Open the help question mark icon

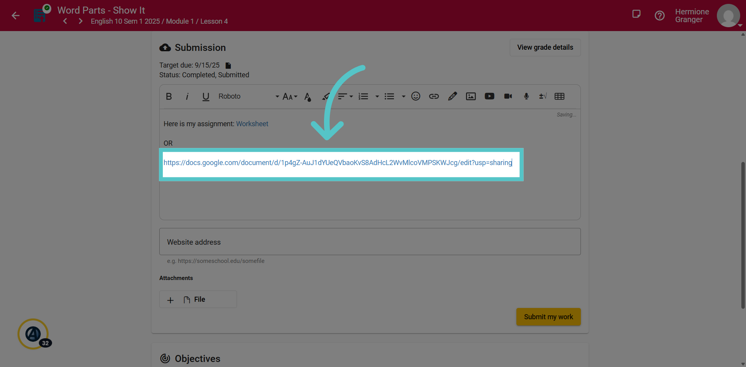[x=660, y=16]
